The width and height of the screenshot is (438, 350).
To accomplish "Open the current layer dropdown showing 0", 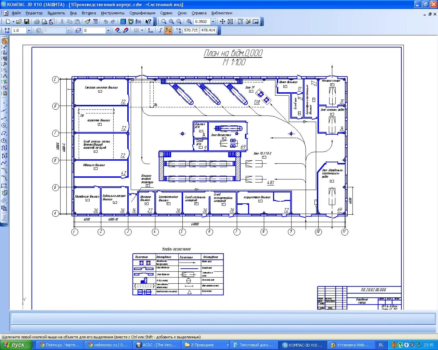I will click(108, 30).
